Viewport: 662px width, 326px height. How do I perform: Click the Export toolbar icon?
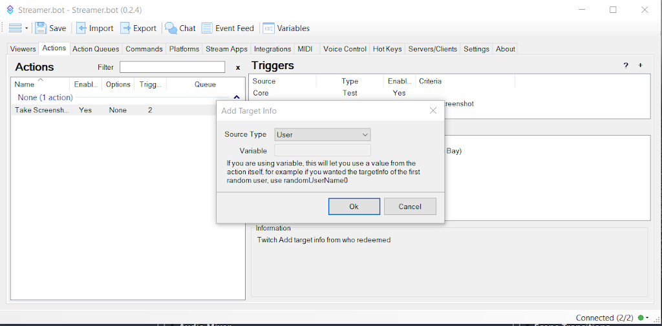(x=126, y=28)
